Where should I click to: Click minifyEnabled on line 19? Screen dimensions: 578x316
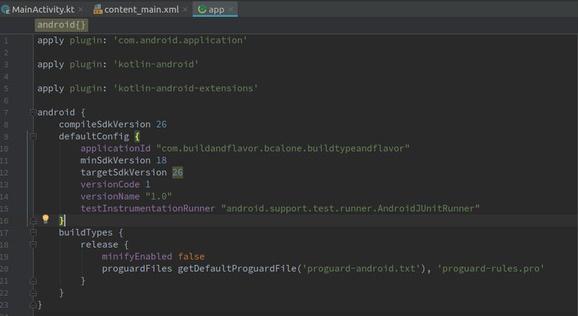coord(137,256)
